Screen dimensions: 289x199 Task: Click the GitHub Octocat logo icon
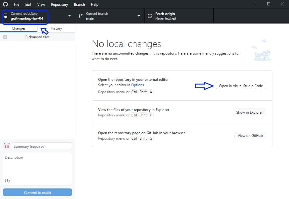pyautogui.click(x=5, y=4)
